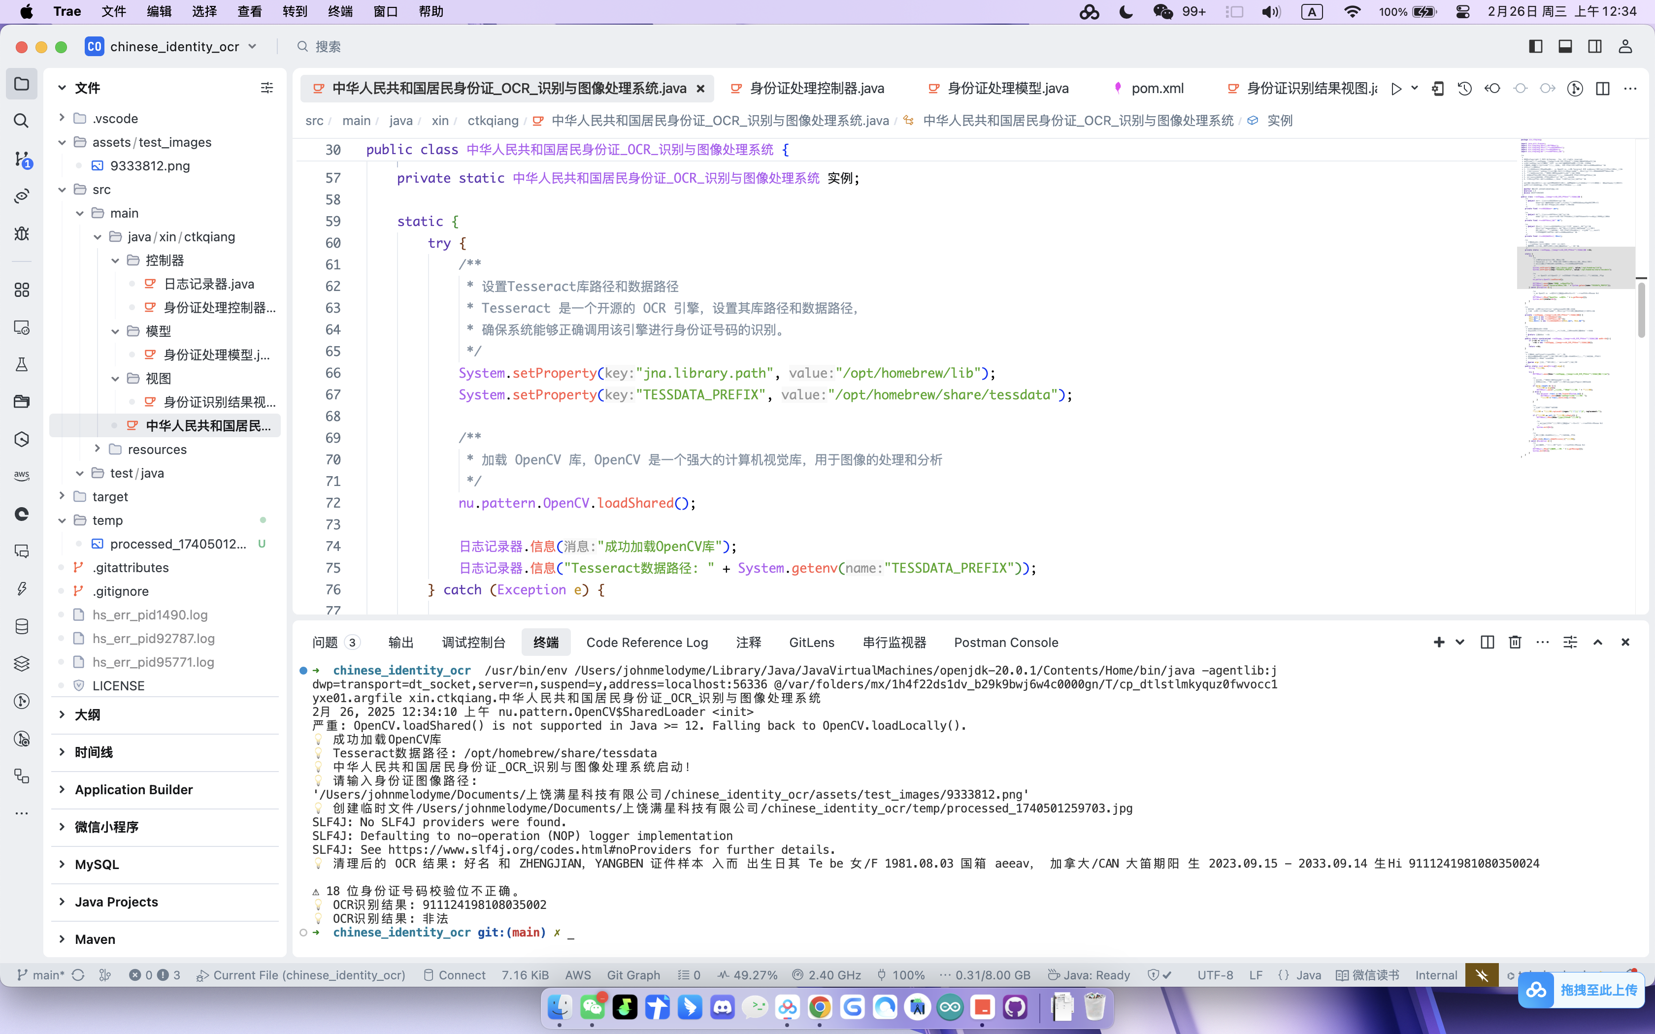Open the terminal launch profile dropdown
This screenshot has height=1034, width=1655.
[x=1460, y=642]
